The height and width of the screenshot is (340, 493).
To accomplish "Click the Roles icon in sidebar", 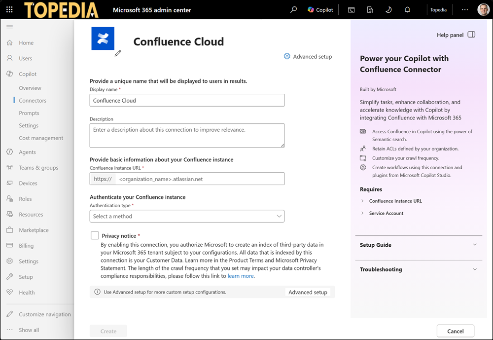I will (x=10, y=199).
